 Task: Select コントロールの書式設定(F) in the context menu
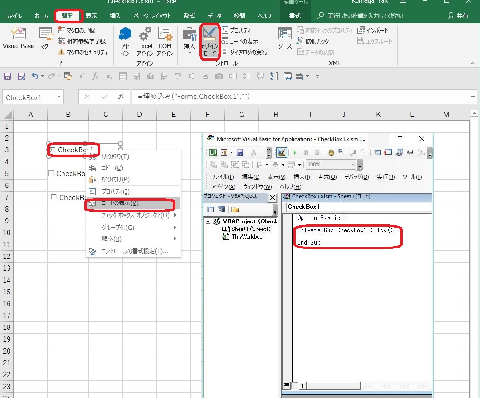click(x=133, y=251)
